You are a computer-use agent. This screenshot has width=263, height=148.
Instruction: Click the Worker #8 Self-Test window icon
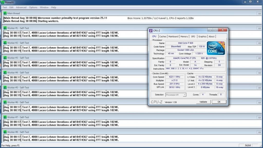point(5,132)
